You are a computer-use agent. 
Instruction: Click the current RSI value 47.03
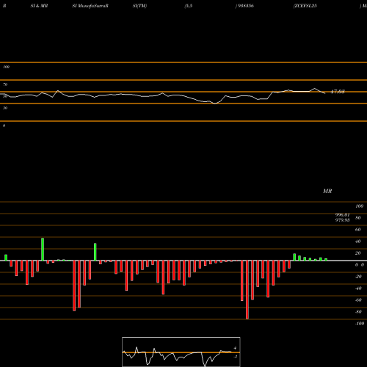tap(338, 92)
